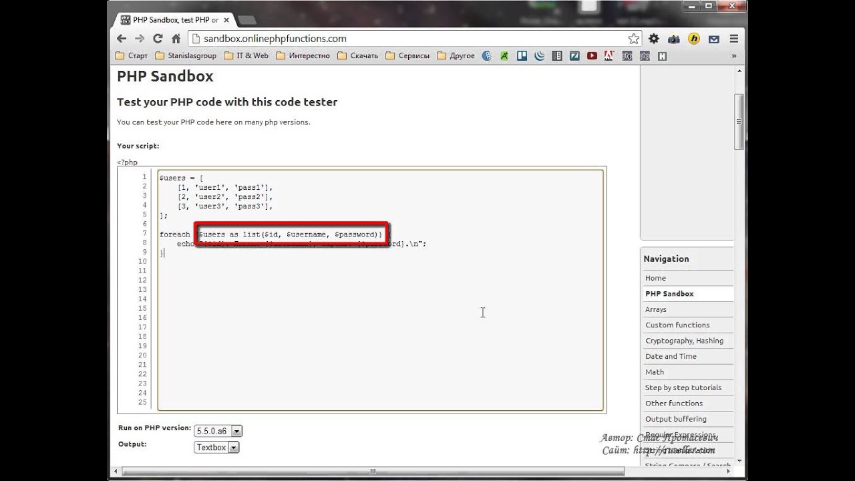Open the Trello bookmark icon
This screenshot has height=481, width=855.
click(x=522, y=56)
